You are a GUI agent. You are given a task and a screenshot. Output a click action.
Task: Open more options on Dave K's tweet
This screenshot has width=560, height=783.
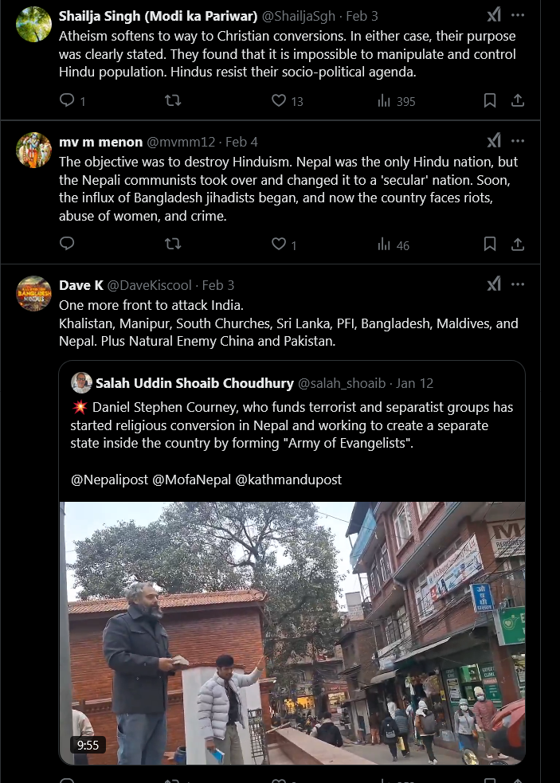pyautogui.click(x=518, y=284)
